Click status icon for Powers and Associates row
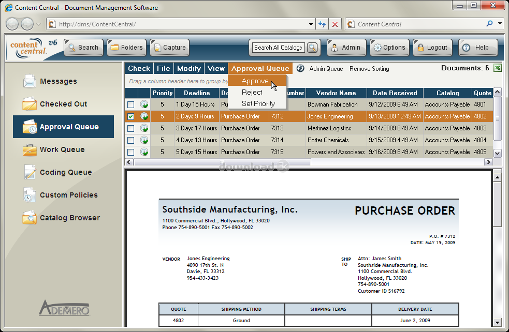Image resolution: width=509 pixels, height=332 pixels. [x=144, y=152]
